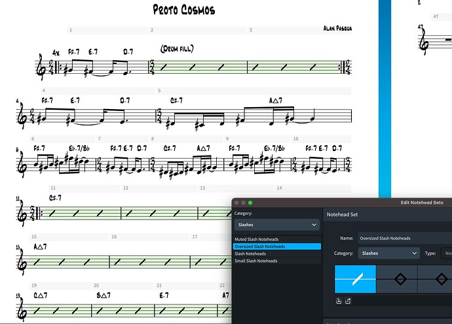Viewport: 452px width, 324px height.
Task: Click the C△7 chord symbol at bar 19
Action: click(41, 295)
